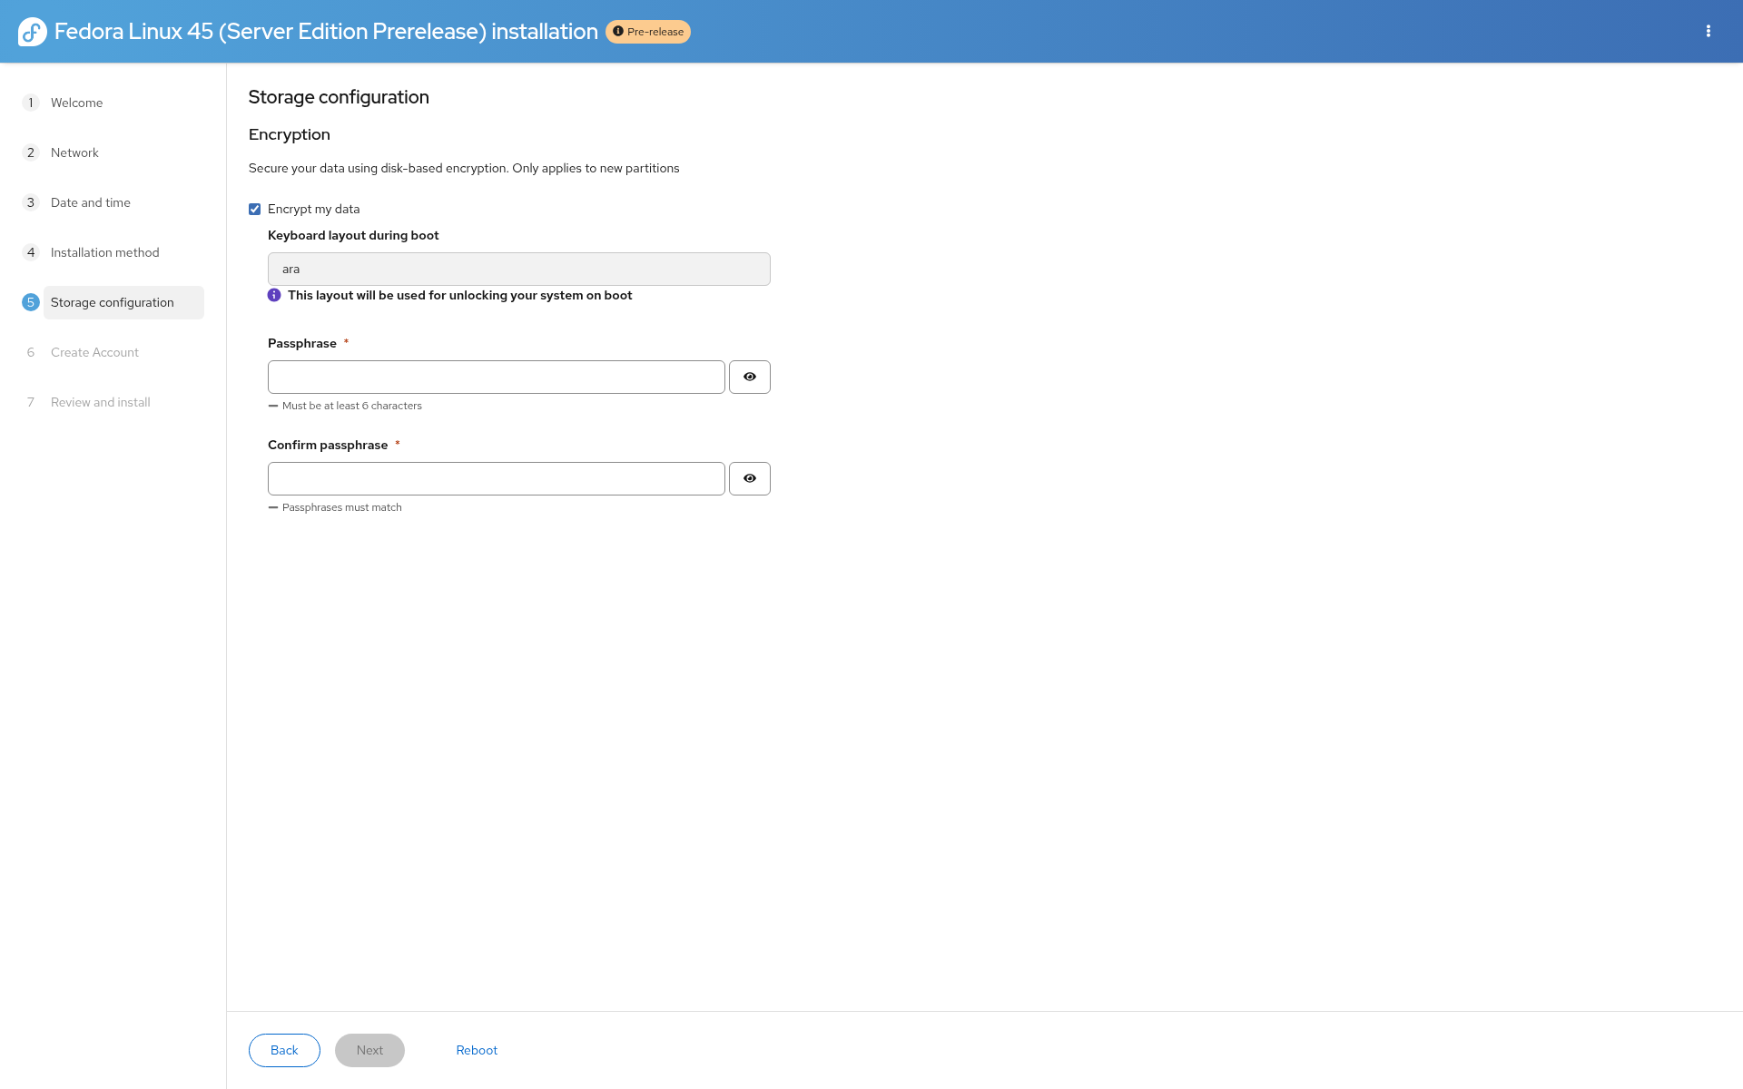Screen dimensions: 1743x1089
Task: Click 'Must be at least 6 characters' hint
Action: click(x=352, y=406)
